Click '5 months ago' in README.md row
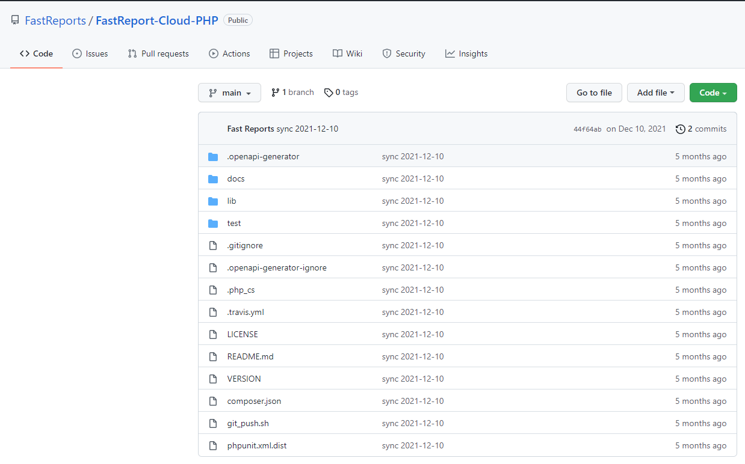Image resolution: width=745 pixels, height=464 pixels. 700,357
